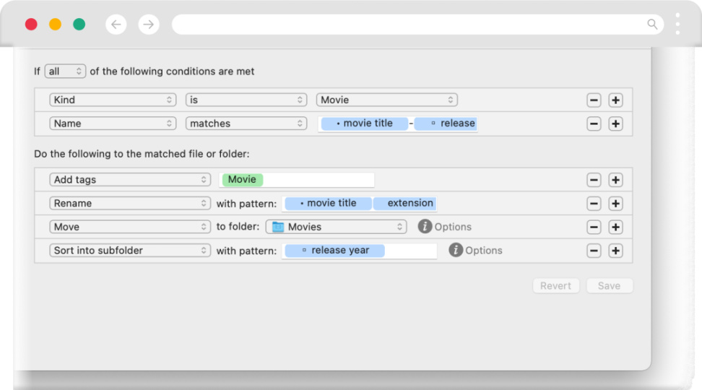The height and width of the screenshot is (390, 702).
Task: Open the 'all' conditions dropdown
Action: (65, 71)
